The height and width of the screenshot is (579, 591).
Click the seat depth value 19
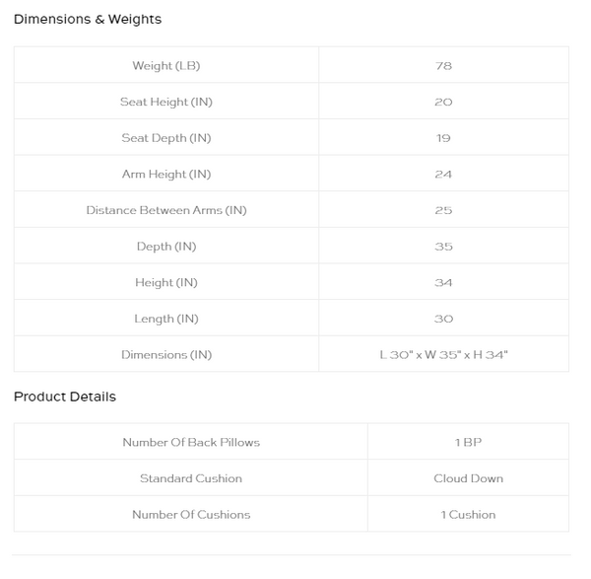[443, 138]
